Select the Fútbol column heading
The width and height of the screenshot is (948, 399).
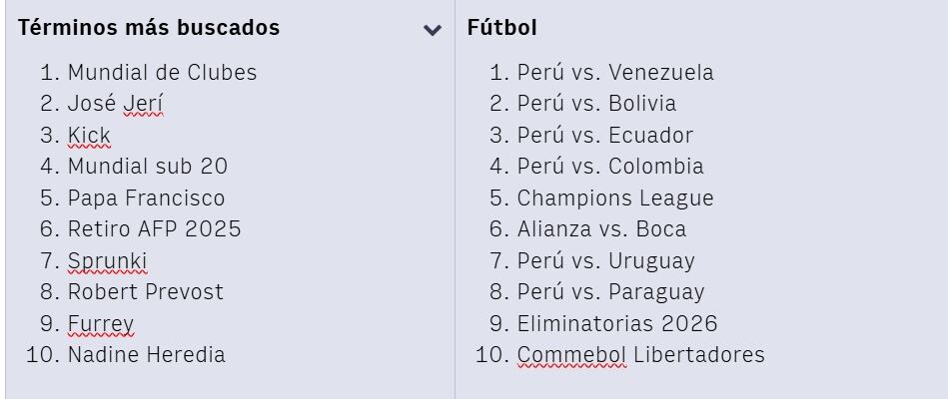coord(501,28)
